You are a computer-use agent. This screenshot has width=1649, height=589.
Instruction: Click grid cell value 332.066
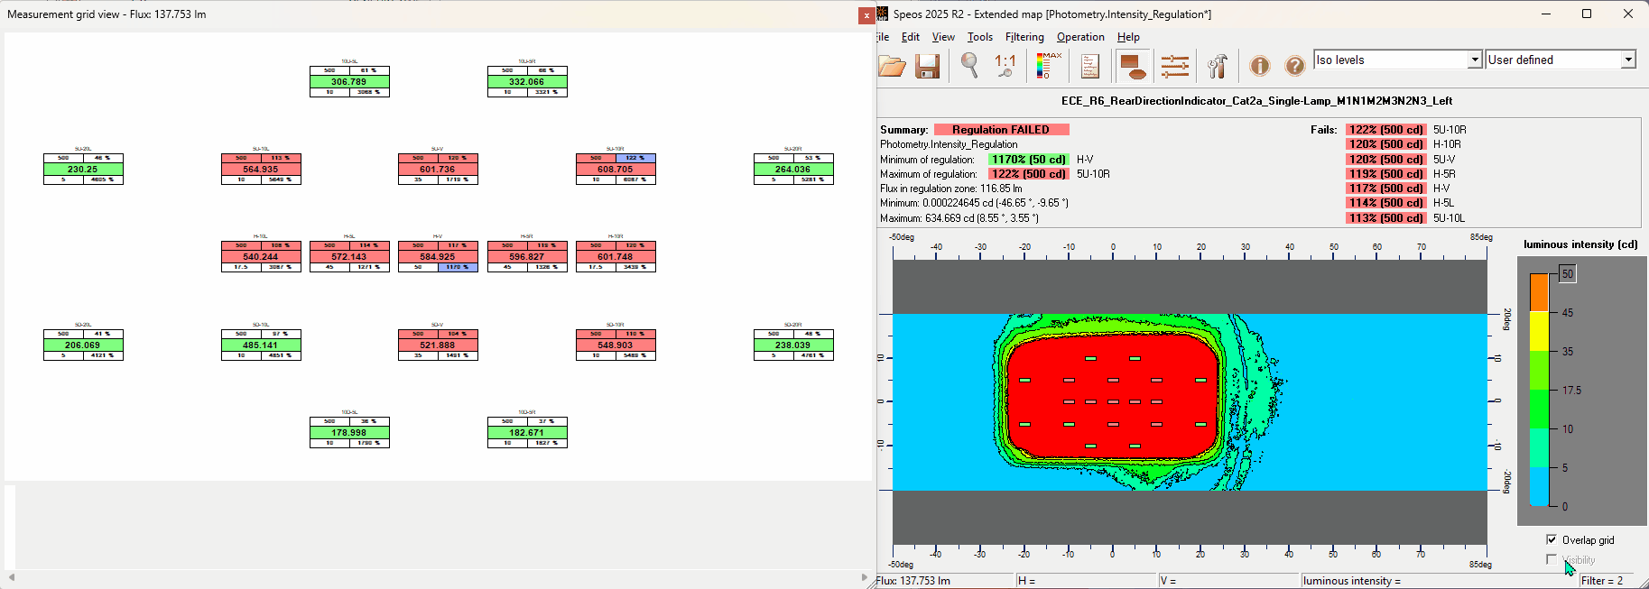[527, 81]
